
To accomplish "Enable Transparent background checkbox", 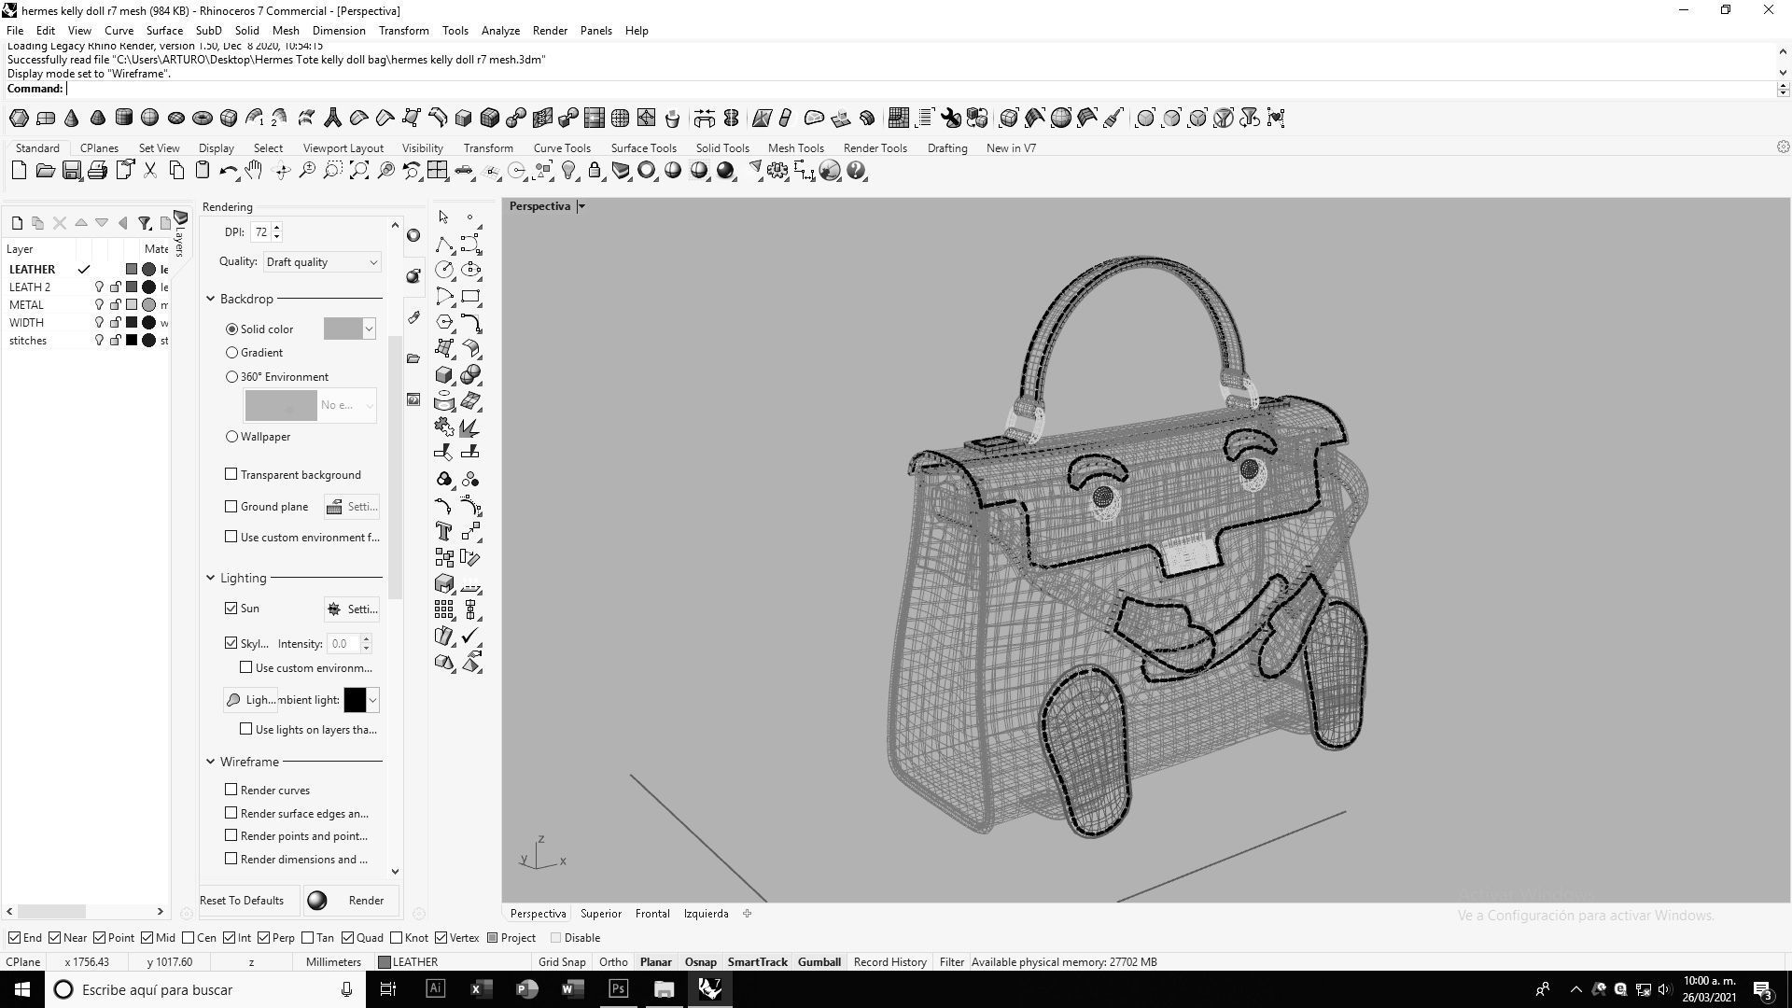I will point(231,475).
